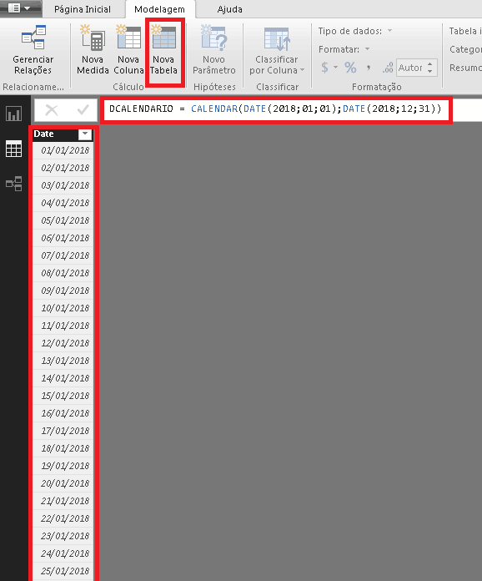
Task: Decrease decimal places with stepper down
Action: (429, 71)
